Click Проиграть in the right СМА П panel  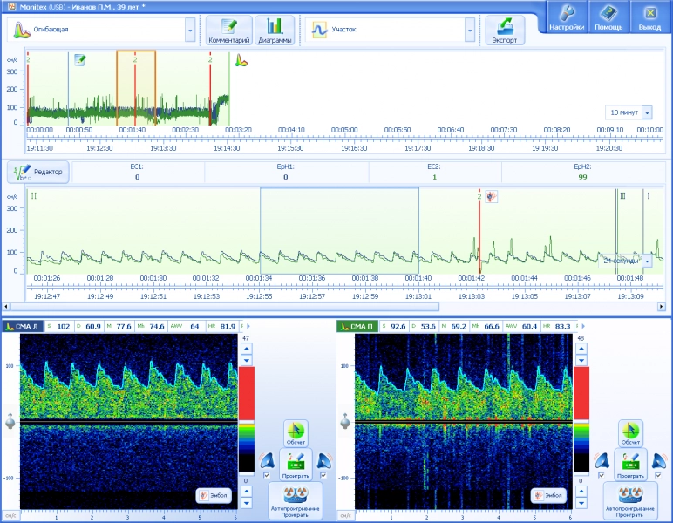[x=630, y=464]
